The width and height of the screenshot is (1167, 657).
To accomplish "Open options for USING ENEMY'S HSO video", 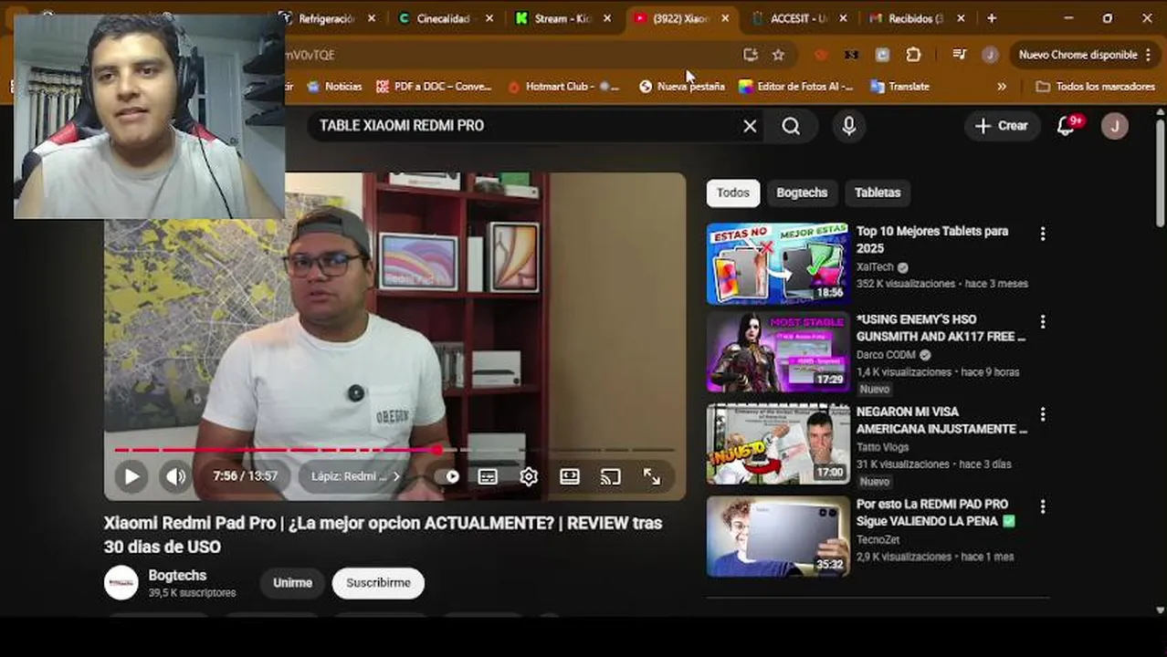I will 1043,323.
